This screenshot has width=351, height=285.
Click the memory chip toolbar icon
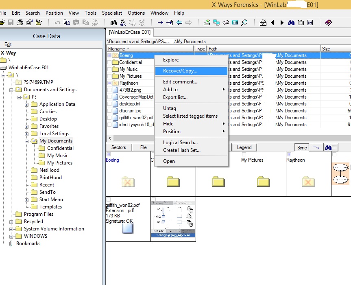(225, 22)
